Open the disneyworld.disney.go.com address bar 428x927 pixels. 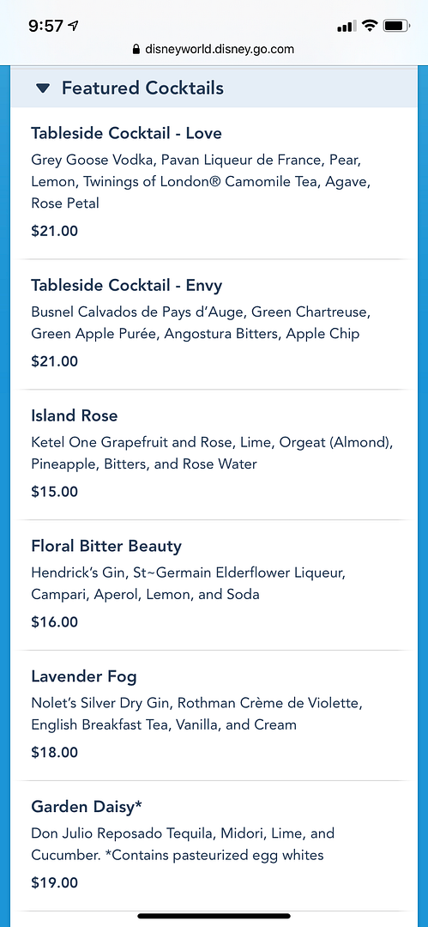tap(214, 50)
